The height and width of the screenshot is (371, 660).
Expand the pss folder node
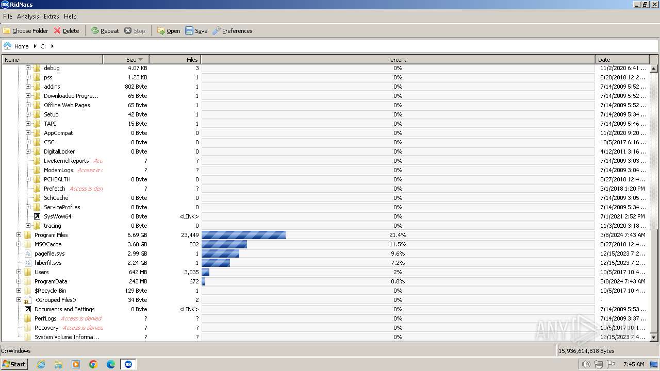(x=28, y=77)
